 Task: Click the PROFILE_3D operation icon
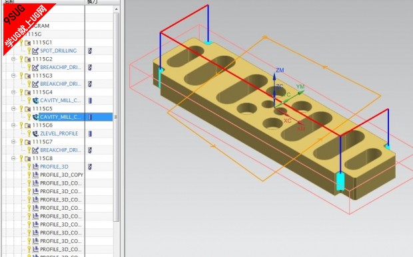click(35, 167)
